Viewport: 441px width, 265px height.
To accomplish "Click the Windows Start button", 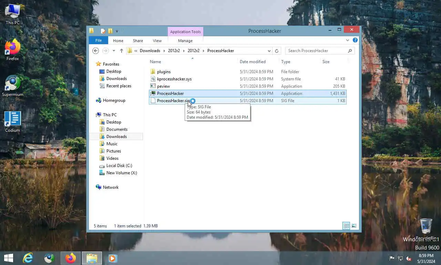I will pos(8,258).
